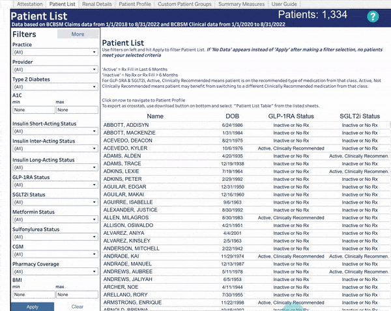This screenshot has width=391, height=311.
Task: Select AGUILAR, MAKAI row
Action: coord(246,195)
